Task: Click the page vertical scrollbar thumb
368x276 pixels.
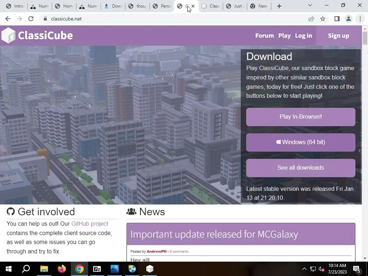Action: point(365,37)
